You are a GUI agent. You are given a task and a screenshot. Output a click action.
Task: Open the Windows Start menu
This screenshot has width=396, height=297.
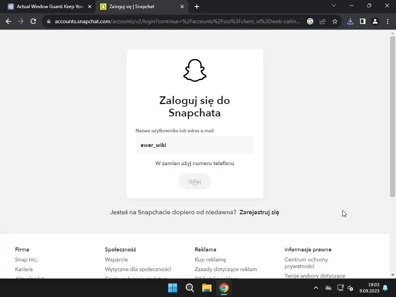[173, 288]
